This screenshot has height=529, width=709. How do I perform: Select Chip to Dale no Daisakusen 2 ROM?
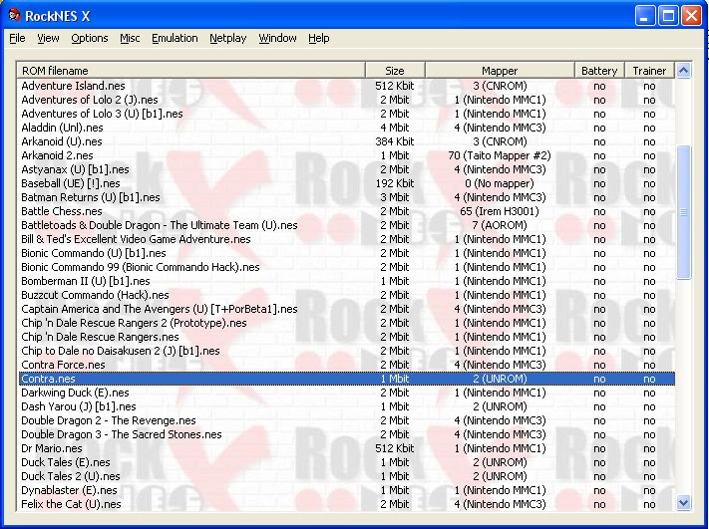point(346,351)
